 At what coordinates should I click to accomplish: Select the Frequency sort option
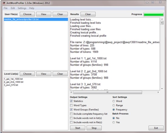pyautogui.click(x=114, y=110)
